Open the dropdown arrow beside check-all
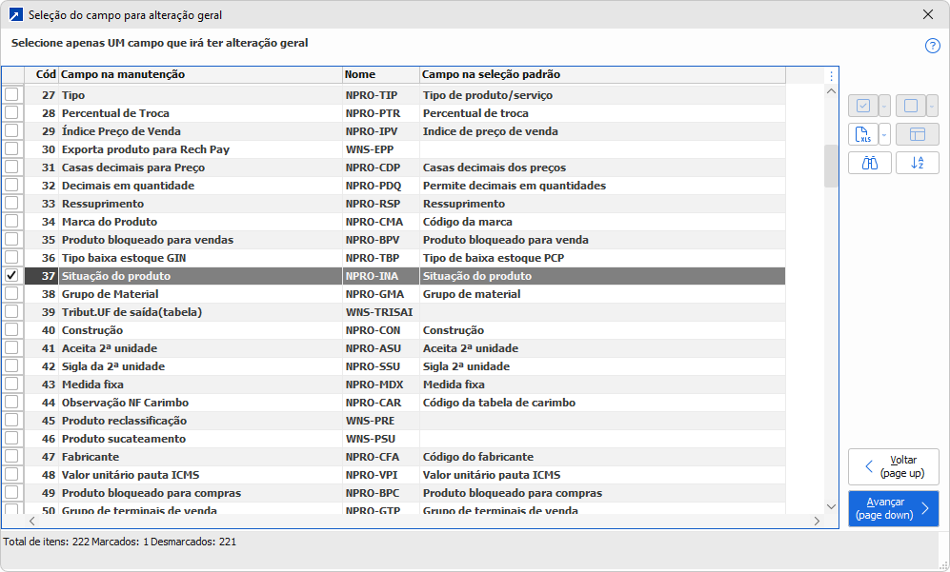The image size is (950, 572). (x=885, y=106)
